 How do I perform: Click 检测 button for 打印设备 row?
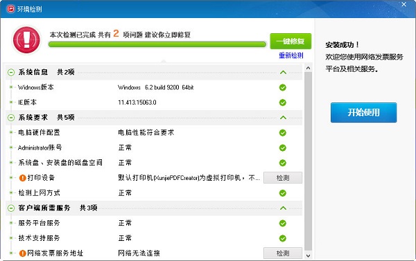283,177
